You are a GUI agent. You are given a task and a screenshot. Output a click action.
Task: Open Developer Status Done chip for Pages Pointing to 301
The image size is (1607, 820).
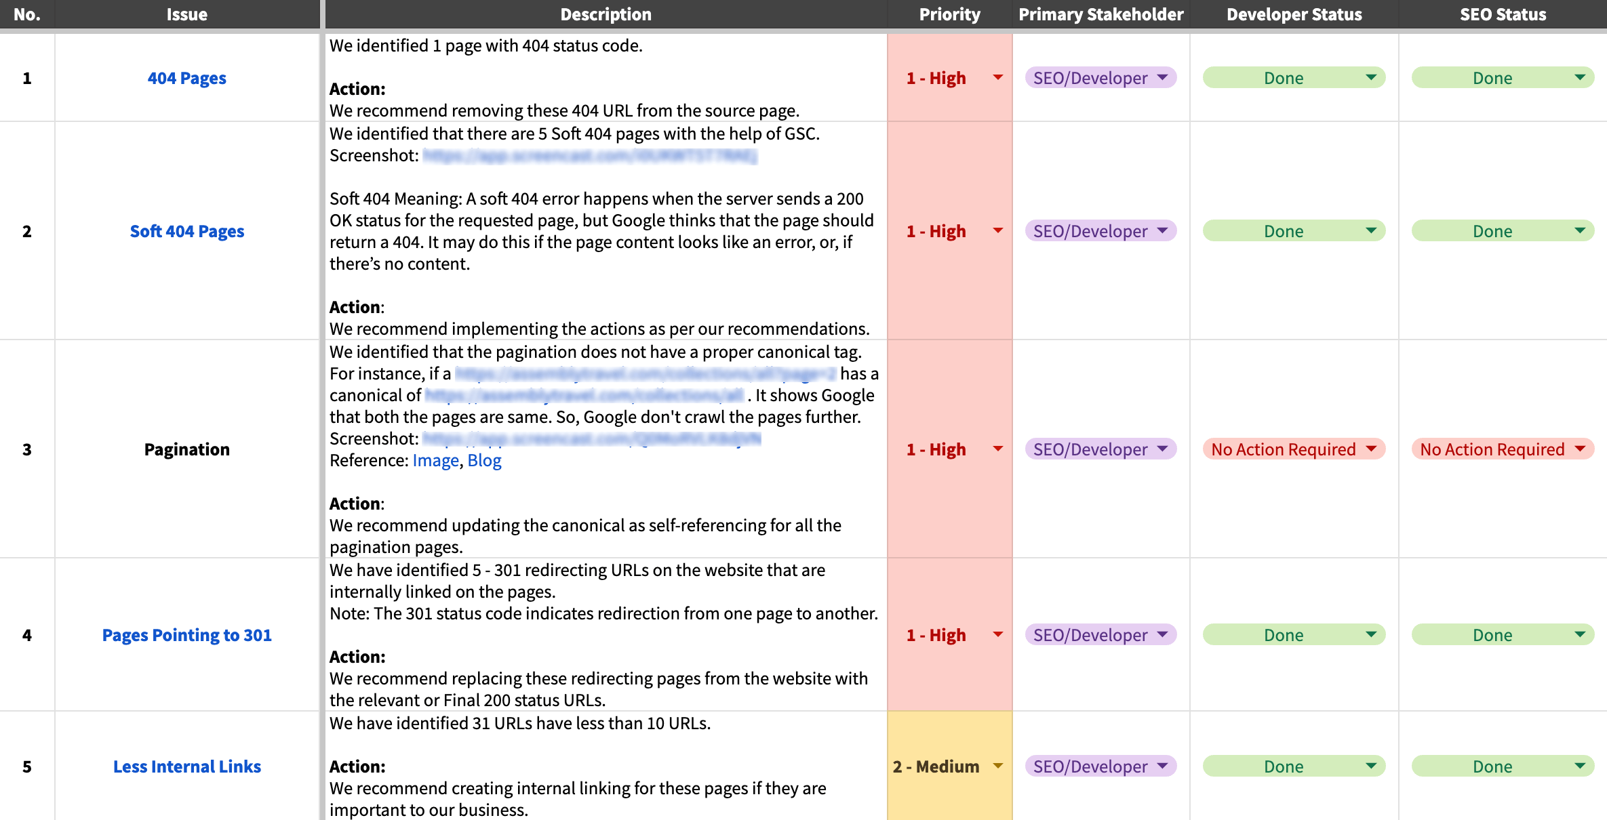(1294, 635)
